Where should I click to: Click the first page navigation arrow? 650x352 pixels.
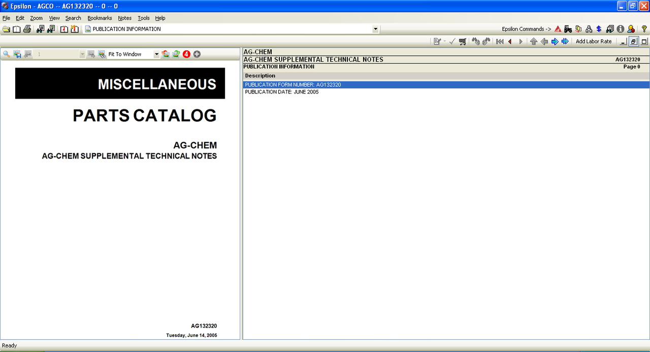[500, 42]
